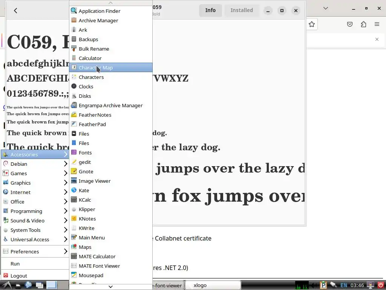Launch Characters app
Viewport: 386px width, 290px height.
[111, 77]
